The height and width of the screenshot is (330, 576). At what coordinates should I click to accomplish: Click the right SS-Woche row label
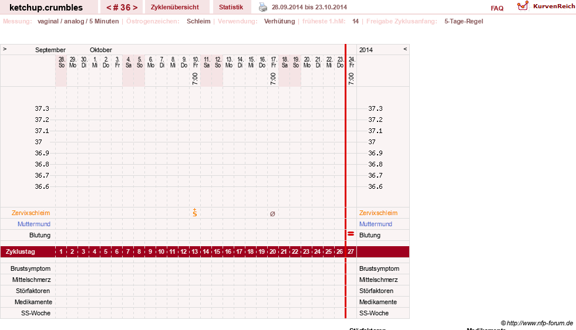[374, 313]
